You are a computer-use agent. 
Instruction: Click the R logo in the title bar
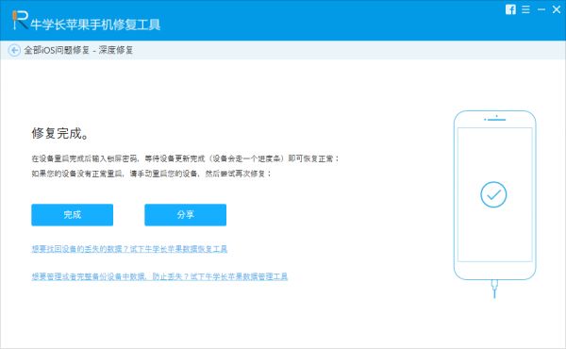(20, 20)
